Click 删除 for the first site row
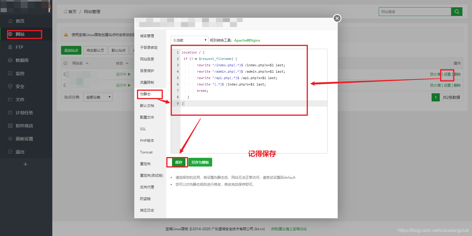This screenshot has height=236, width=472. click(x=457, y=74)
